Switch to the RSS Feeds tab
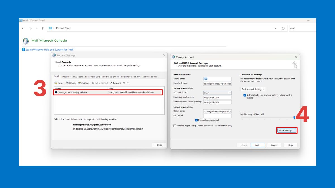The width and height of the screenshot is (335, 188). click(78, 77)
